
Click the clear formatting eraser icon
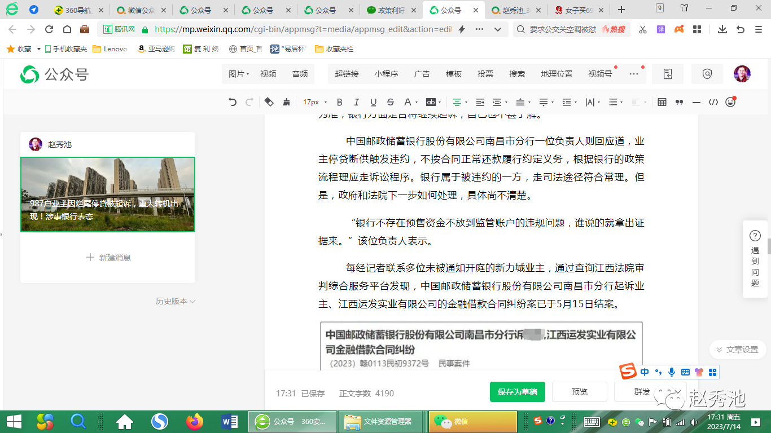point(269,102)
